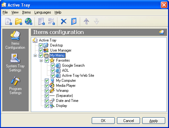The width and height of the screenshot is (169, 128).
Task: Collapse the My Menu tree node
Action: (35, 55)
